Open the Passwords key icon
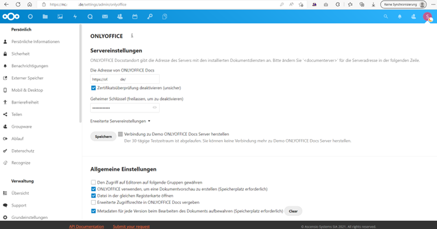This screenshot has height=229, width=437. [x=150, y=17]
